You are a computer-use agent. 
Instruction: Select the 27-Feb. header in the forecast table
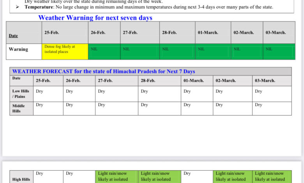tap(105, 81)
